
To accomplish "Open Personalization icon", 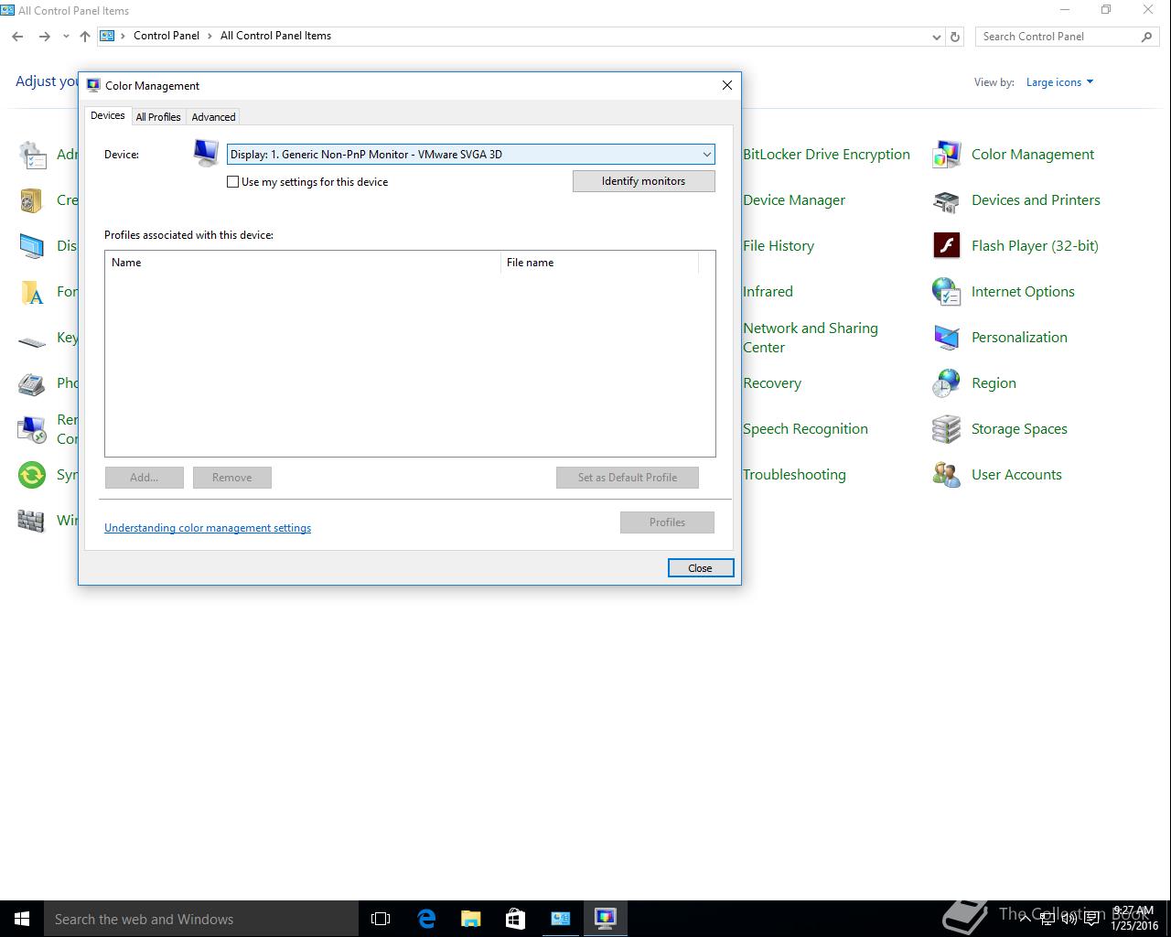I will coord(946,338).
